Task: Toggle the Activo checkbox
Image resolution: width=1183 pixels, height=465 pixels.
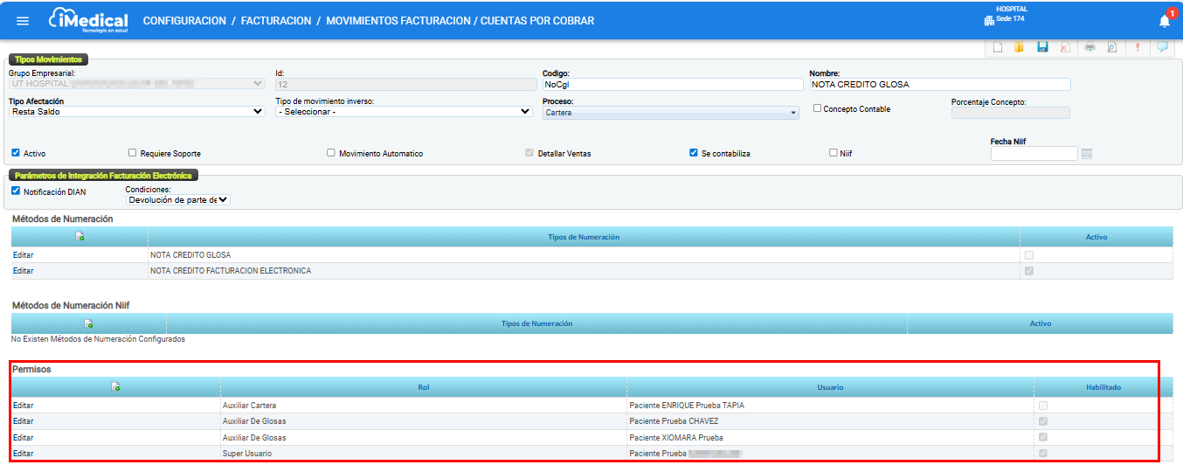Action: (x=16, y=153)
